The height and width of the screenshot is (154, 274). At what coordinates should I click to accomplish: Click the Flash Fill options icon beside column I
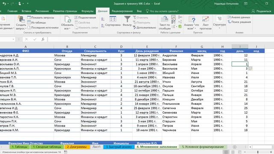(x=250, y=68)
